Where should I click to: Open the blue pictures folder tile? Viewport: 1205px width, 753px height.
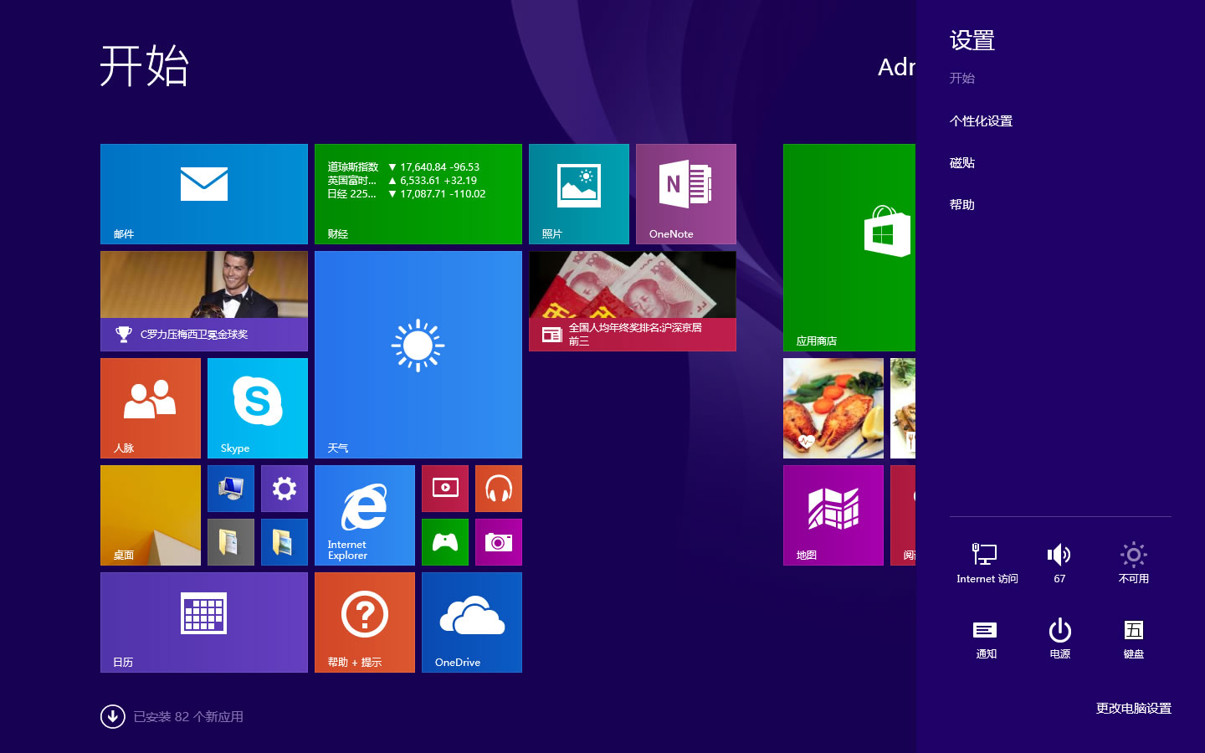[x=285, y=542]
